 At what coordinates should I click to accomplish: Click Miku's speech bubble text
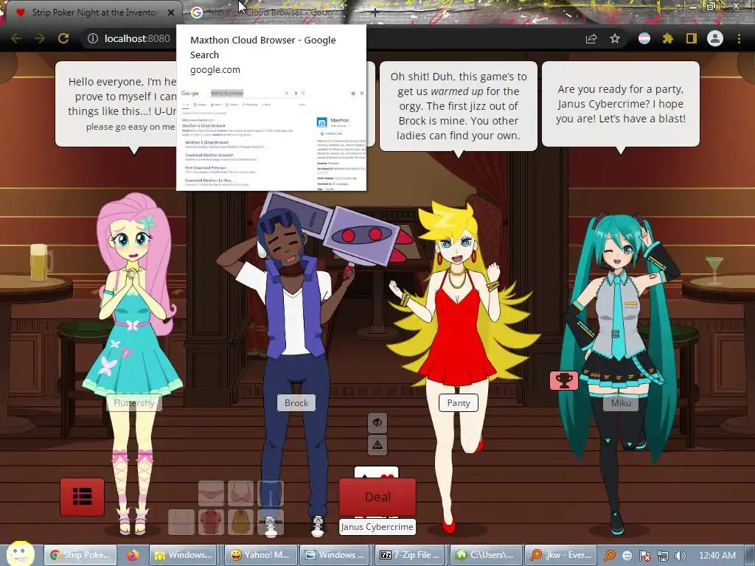(621, 103)
